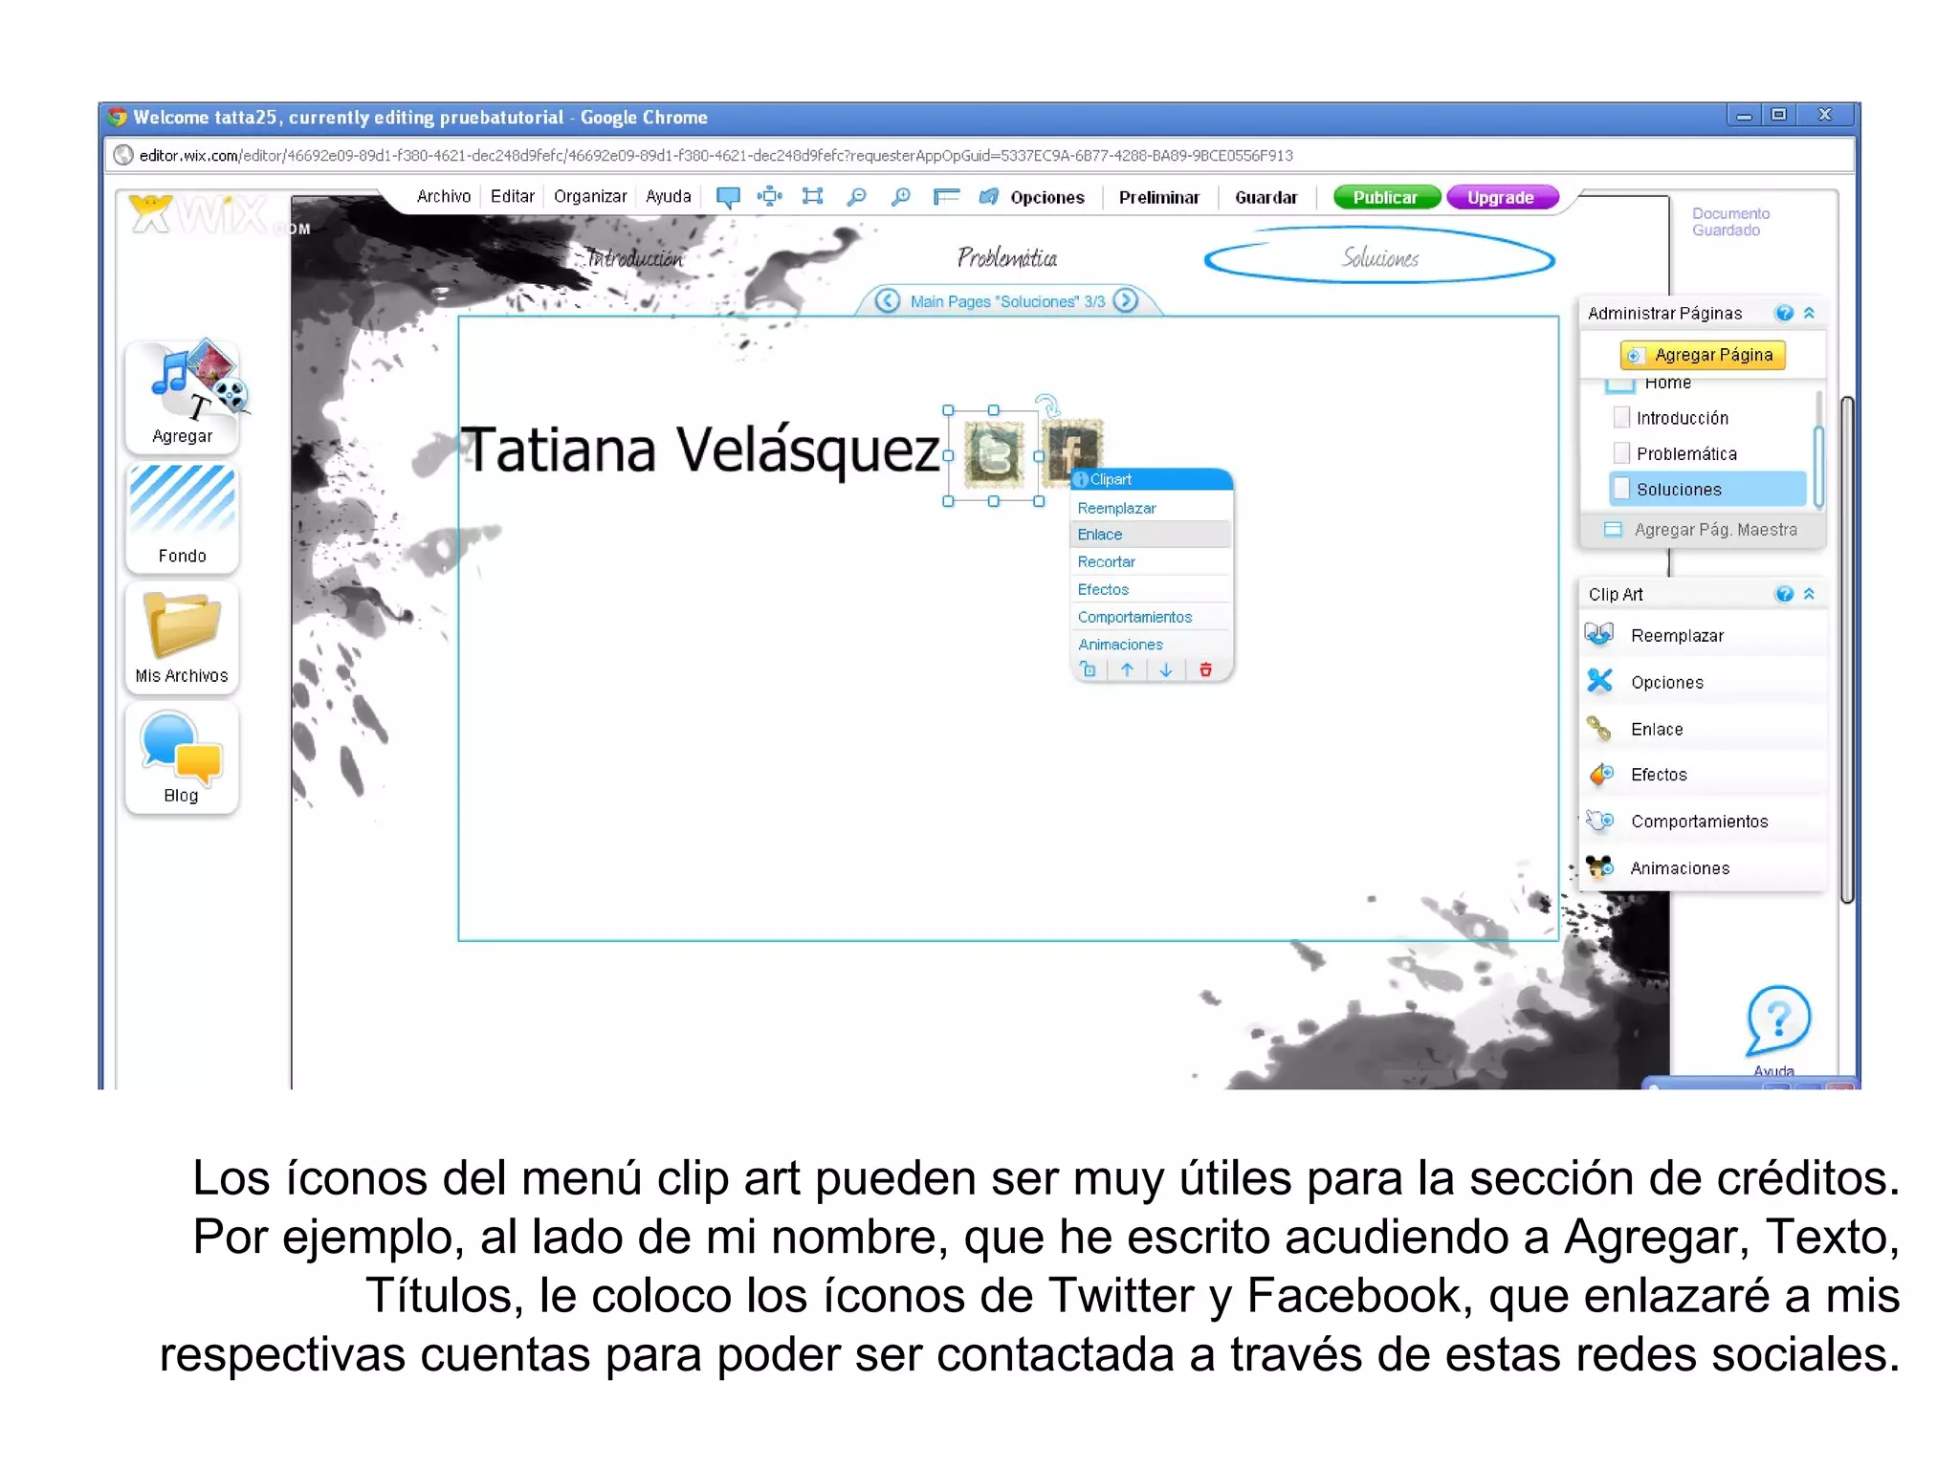Viewport: 1959px width, 1469px height.
Task: Click the move-forward up arrow icon
Action: pos(1127,669)
